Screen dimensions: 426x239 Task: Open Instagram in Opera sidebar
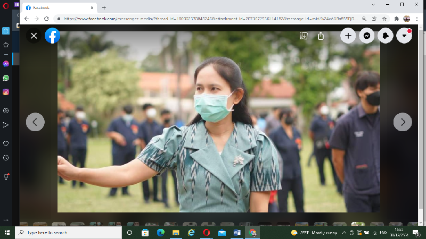6,92
